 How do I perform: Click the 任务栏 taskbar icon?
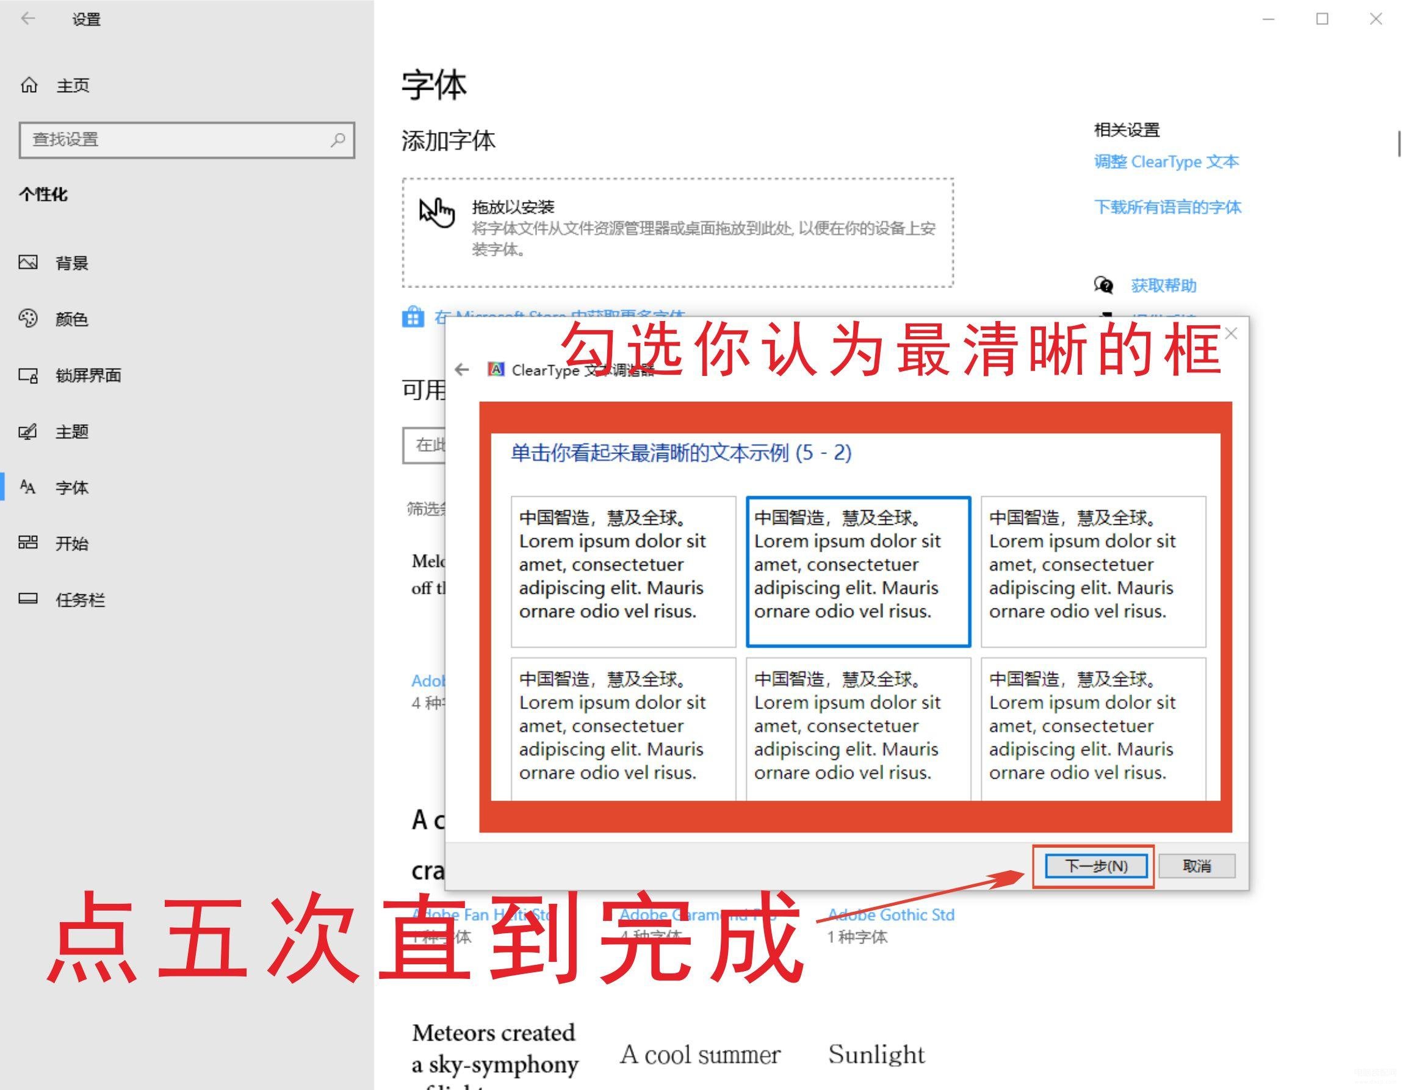(x=28, y=599)
